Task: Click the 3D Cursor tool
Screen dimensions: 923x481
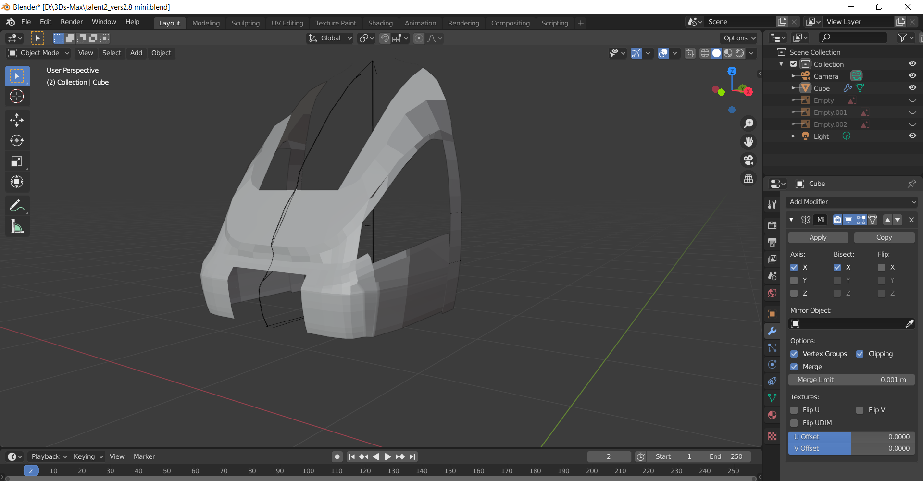Action: (17, 97)
